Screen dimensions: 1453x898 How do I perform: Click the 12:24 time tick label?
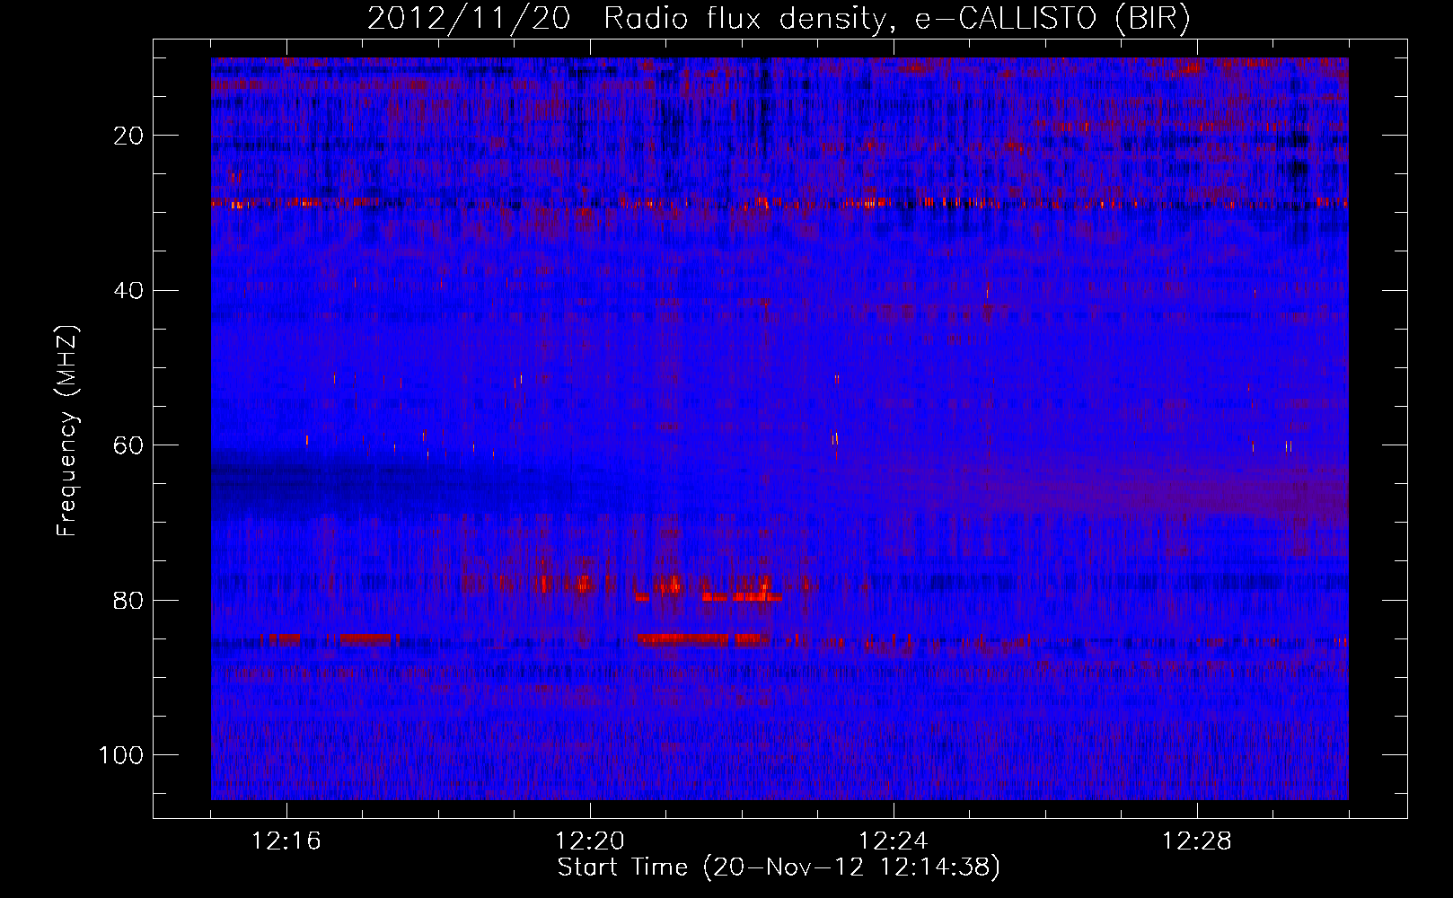coord(894,841)
